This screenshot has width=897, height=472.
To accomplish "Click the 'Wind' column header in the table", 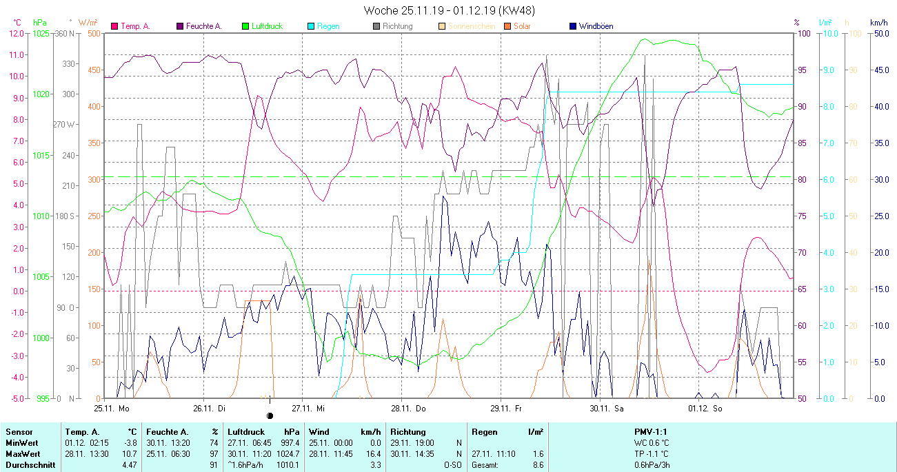I will [319, 431].
